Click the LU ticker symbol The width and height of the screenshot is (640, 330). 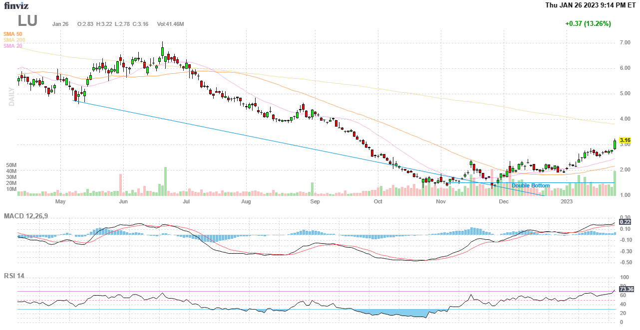(x=27, y=21)
